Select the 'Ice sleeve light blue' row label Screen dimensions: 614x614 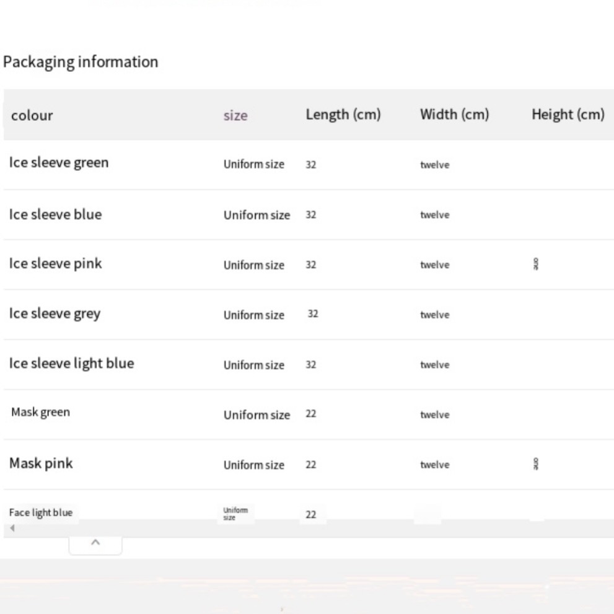(71, 363)
